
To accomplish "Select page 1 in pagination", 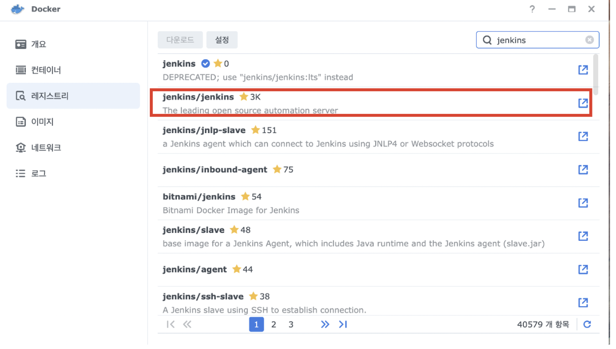I will coord(256,324).
